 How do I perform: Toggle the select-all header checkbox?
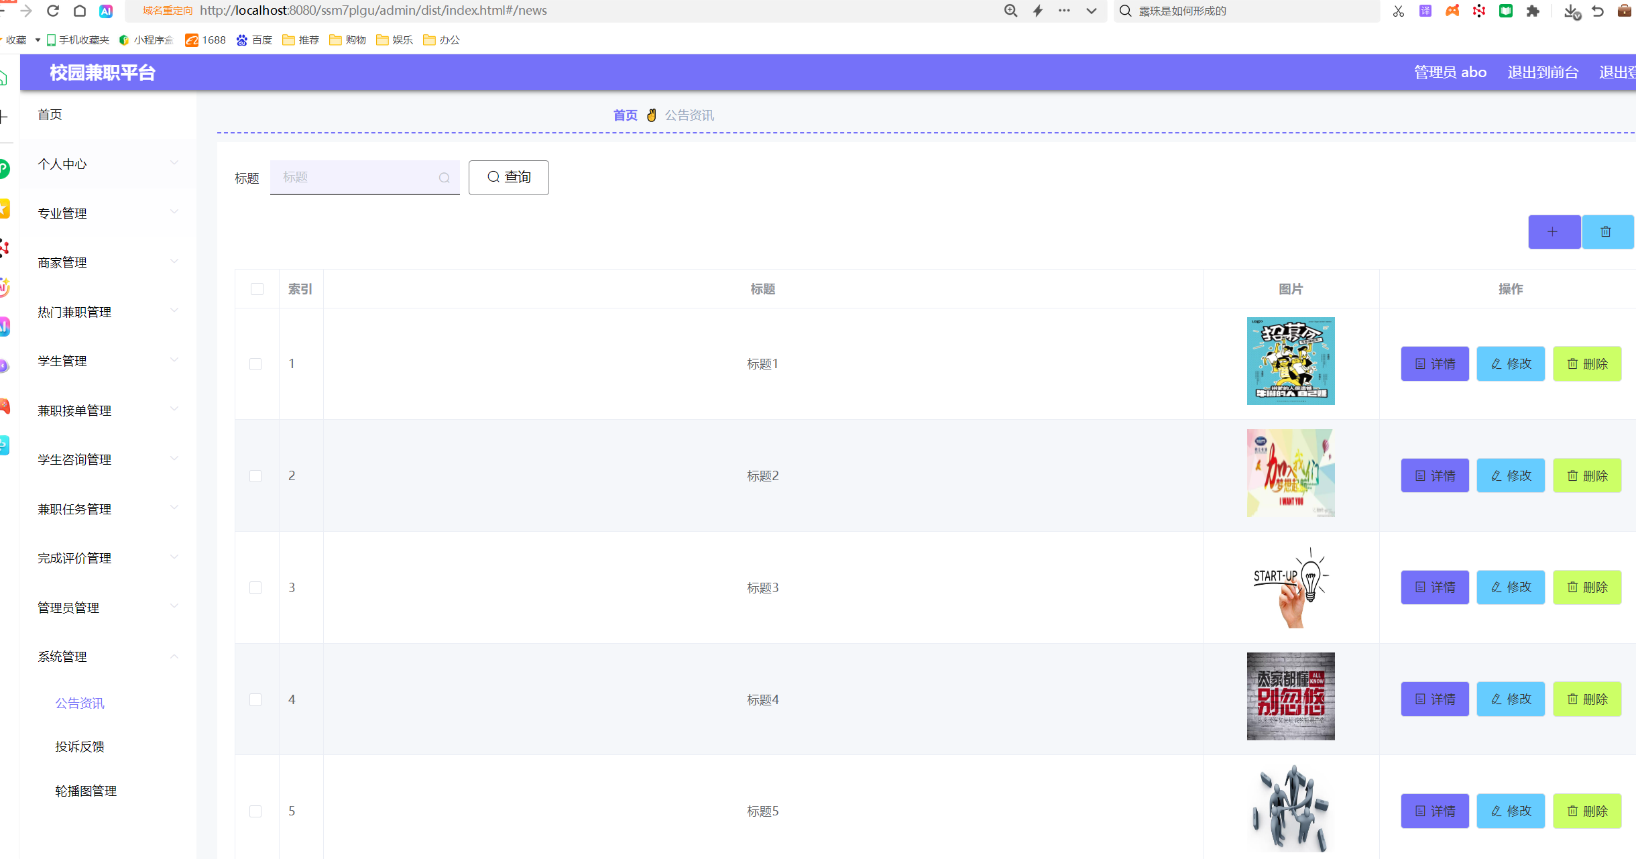pyautogui.click(x=257, y=289)
